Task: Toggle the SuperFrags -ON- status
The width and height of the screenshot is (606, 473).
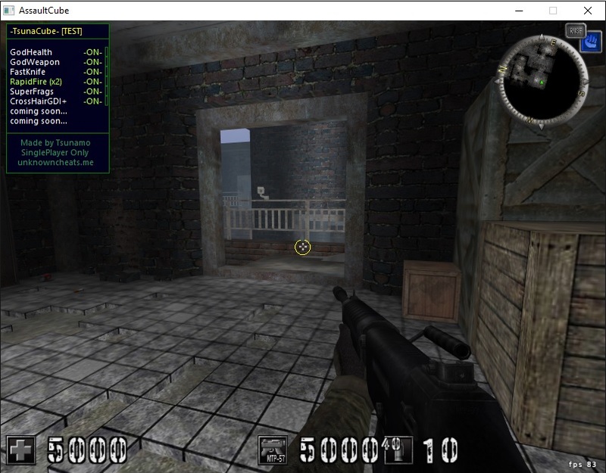Action: [92, 92]
